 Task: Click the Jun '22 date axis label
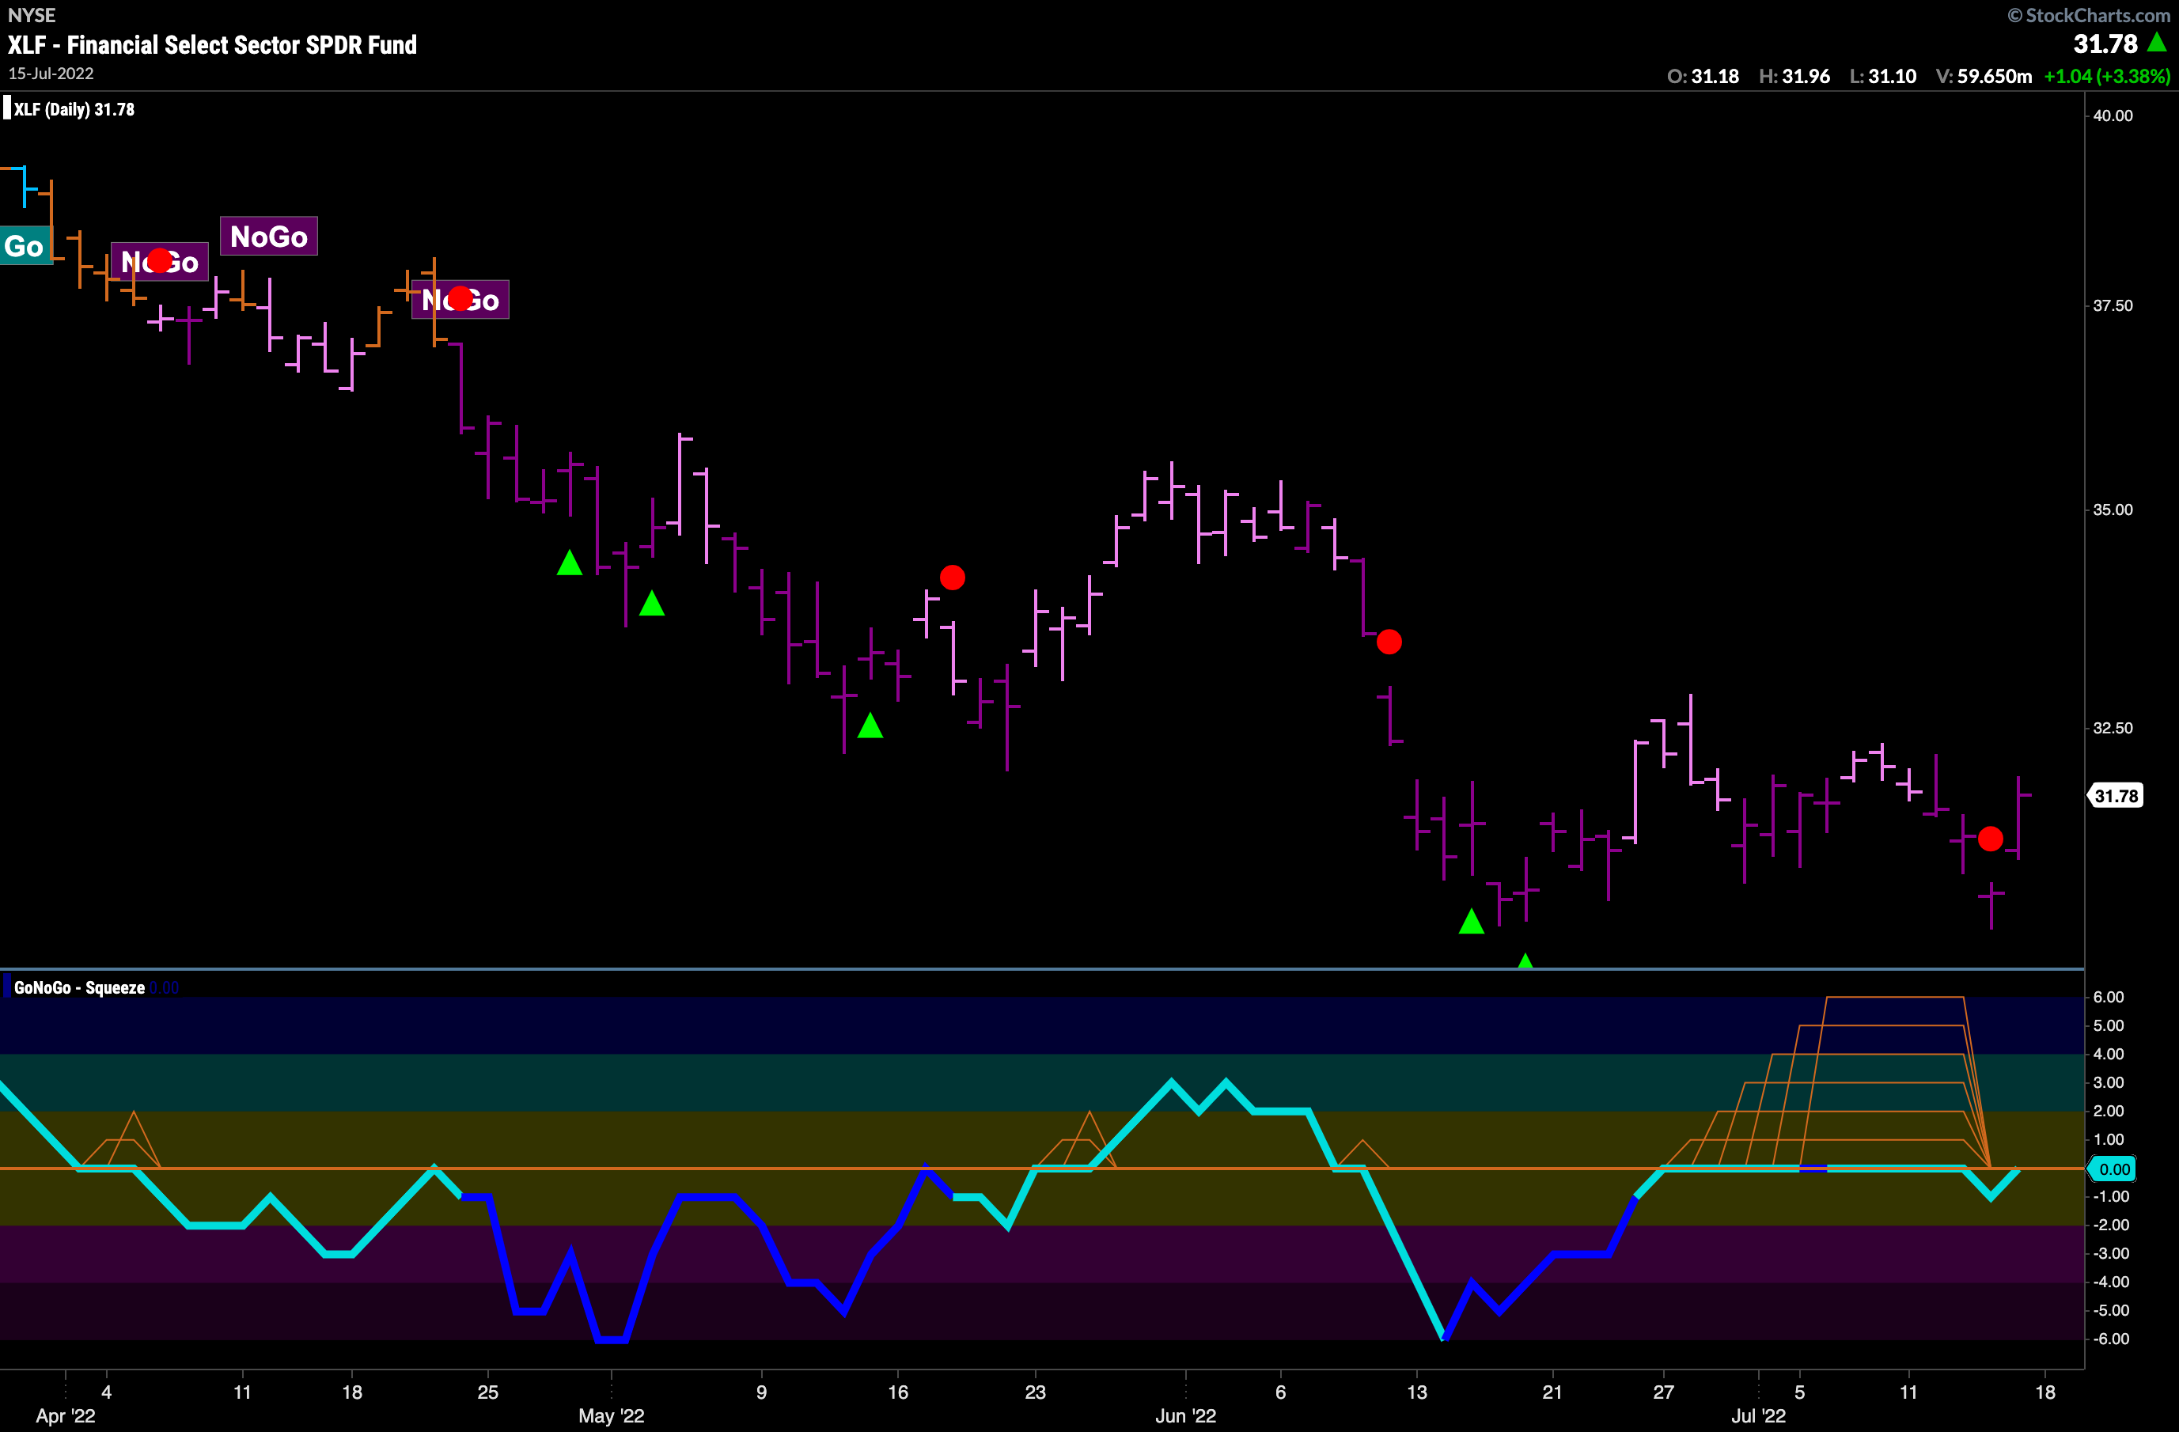1185,1415
